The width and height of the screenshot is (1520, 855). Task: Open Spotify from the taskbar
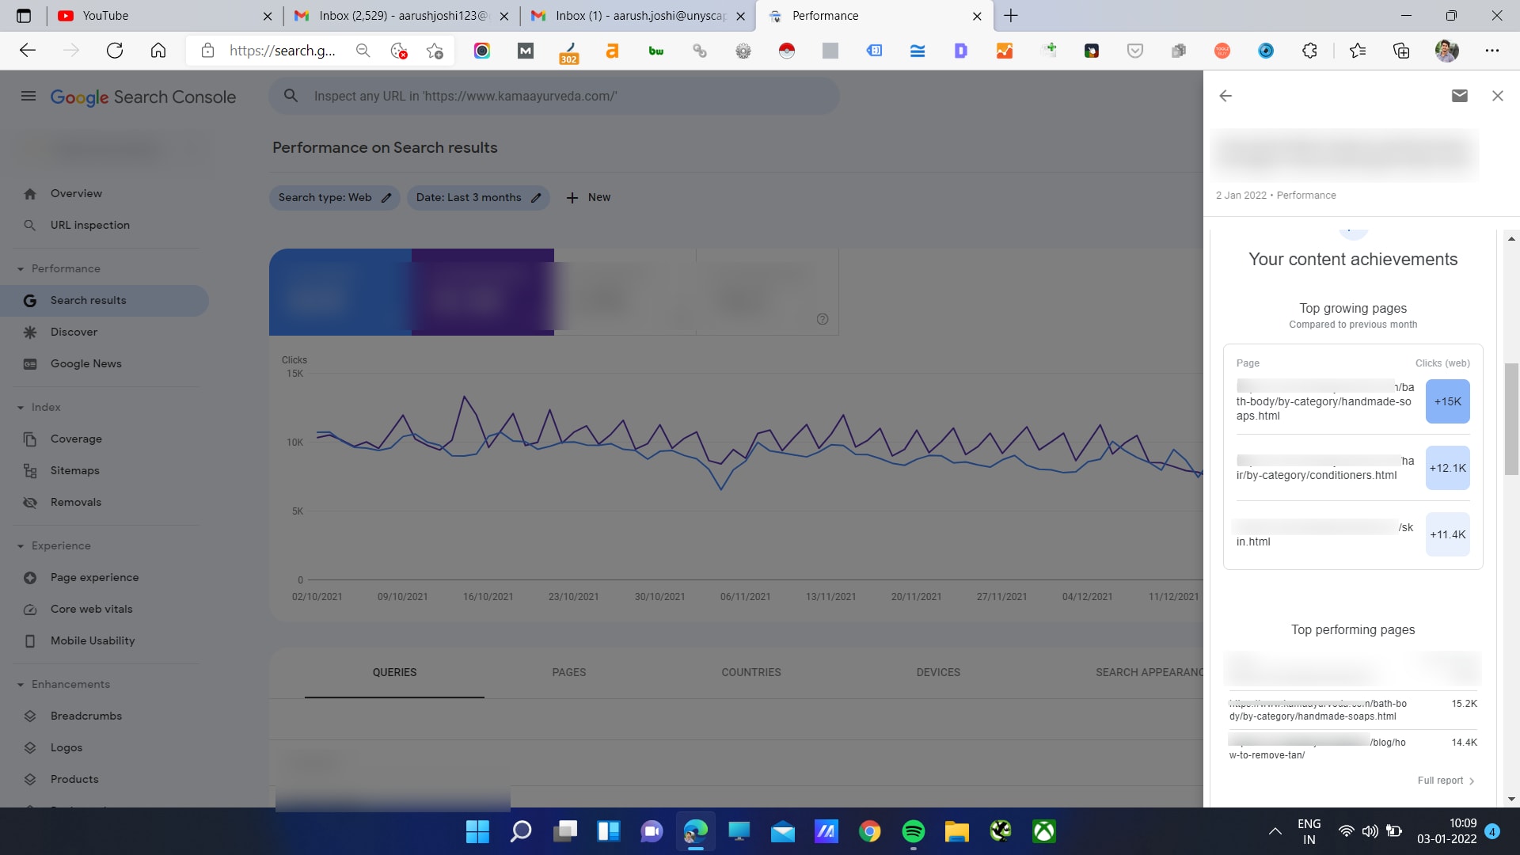click(x=913, y=831)
